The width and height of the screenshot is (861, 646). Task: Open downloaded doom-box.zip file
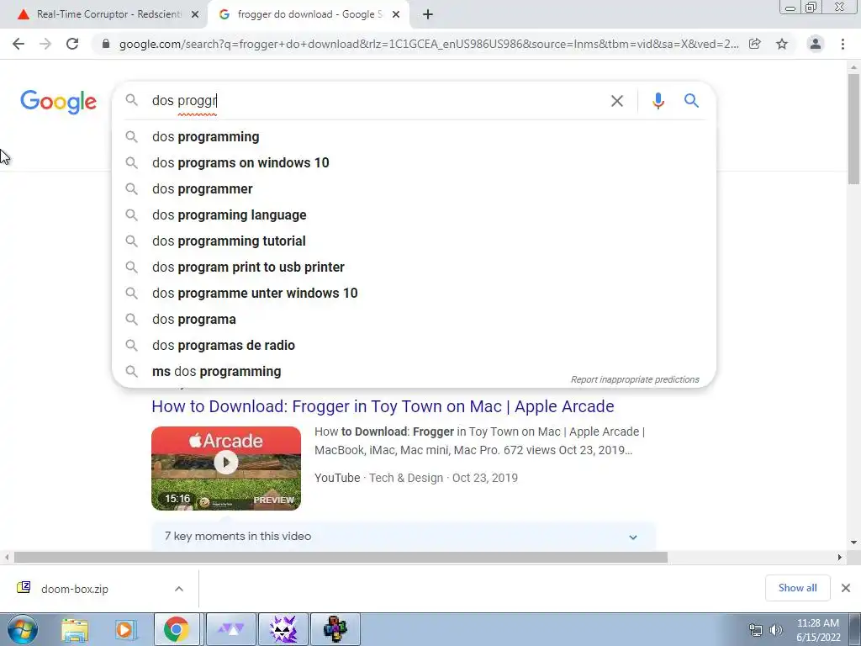[75, 589]
